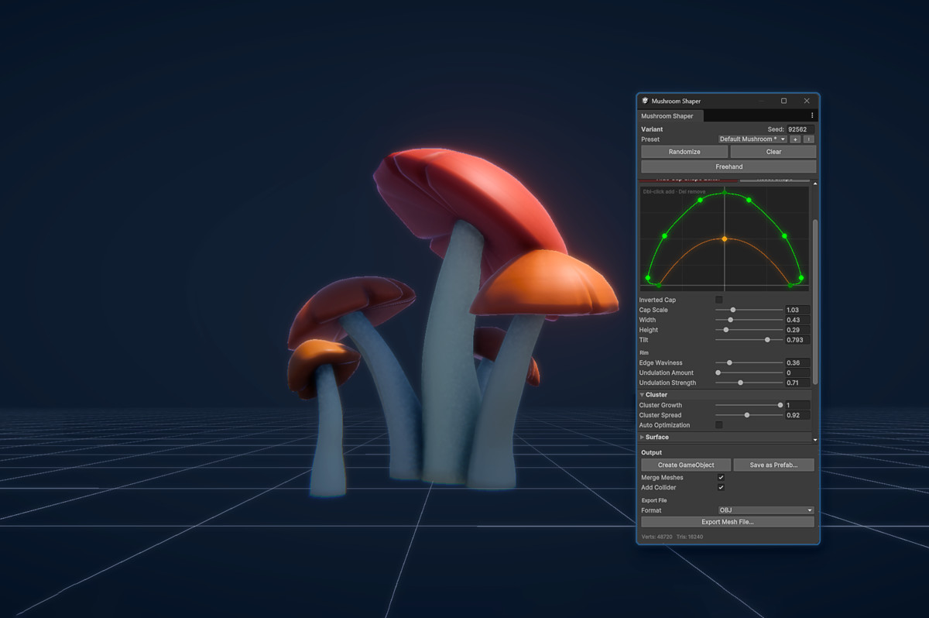Click the Width slider handle
Image resolution: width=929 pixels, height=618 pixels.
[730, 320]
